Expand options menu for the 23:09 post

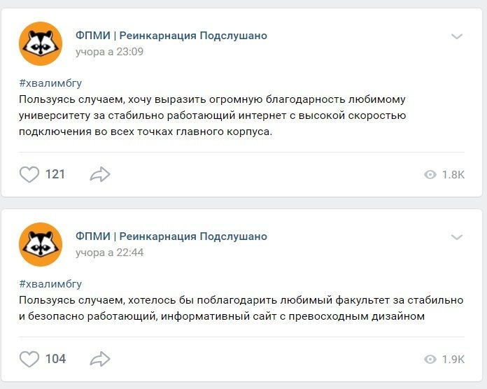(x=457, y=36)
